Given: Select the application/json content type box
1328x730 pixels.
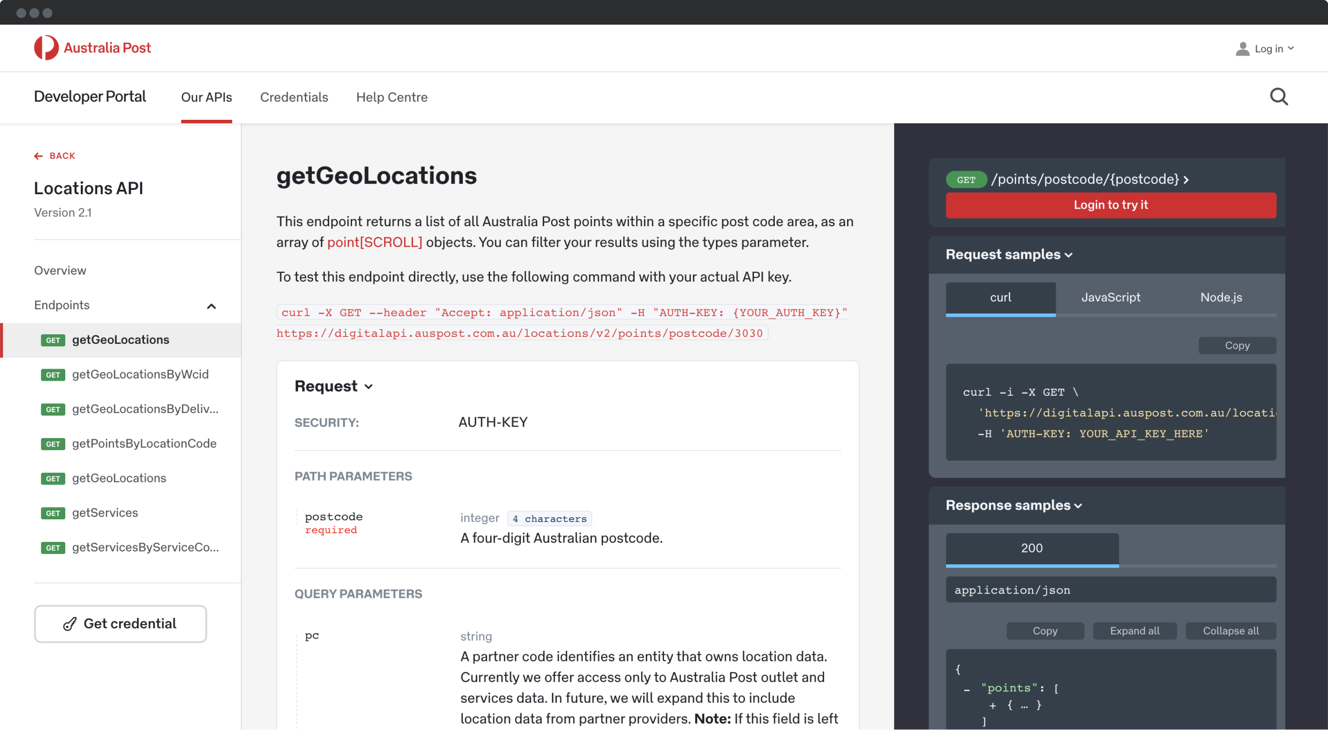Looking at the screenshot, I should point(1111,590).
